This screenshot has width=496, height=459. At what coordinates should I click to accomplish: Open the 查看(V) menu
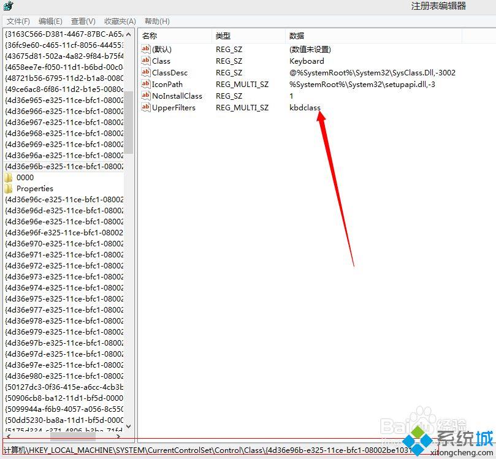(83, 21)
